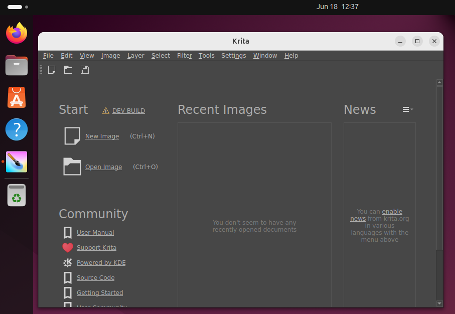455x314 pixels.
Task: Click the large New Image page icon
Action: 72,136
